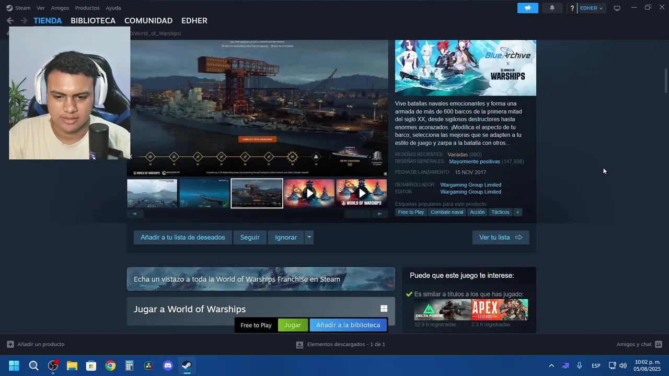The width and height of the screenshot is (669, 376).
Task: Click the Free to Play tag
Action: pyautogui.click(x=411, y=212)
